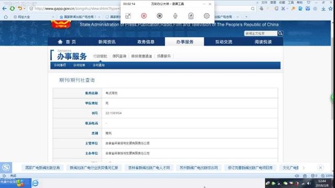Screen dimensions: 335x188
Task: Pause the screen recording
Action: pos(144,16)
